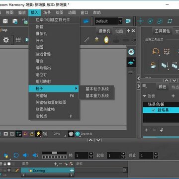The height and width of the screenshot is (179, 179).
Task: Click the gear settings icon below Top
Action: (x=6, y=40)
